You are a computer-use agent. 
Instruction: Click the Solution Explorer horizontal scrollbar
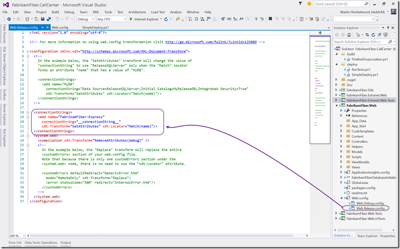click(x=365, y=230)
